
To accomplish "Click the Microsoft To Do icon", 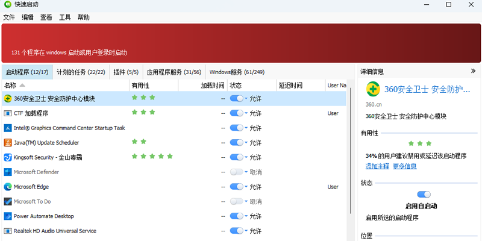I will pyautogui.click(x=8, y=201).
